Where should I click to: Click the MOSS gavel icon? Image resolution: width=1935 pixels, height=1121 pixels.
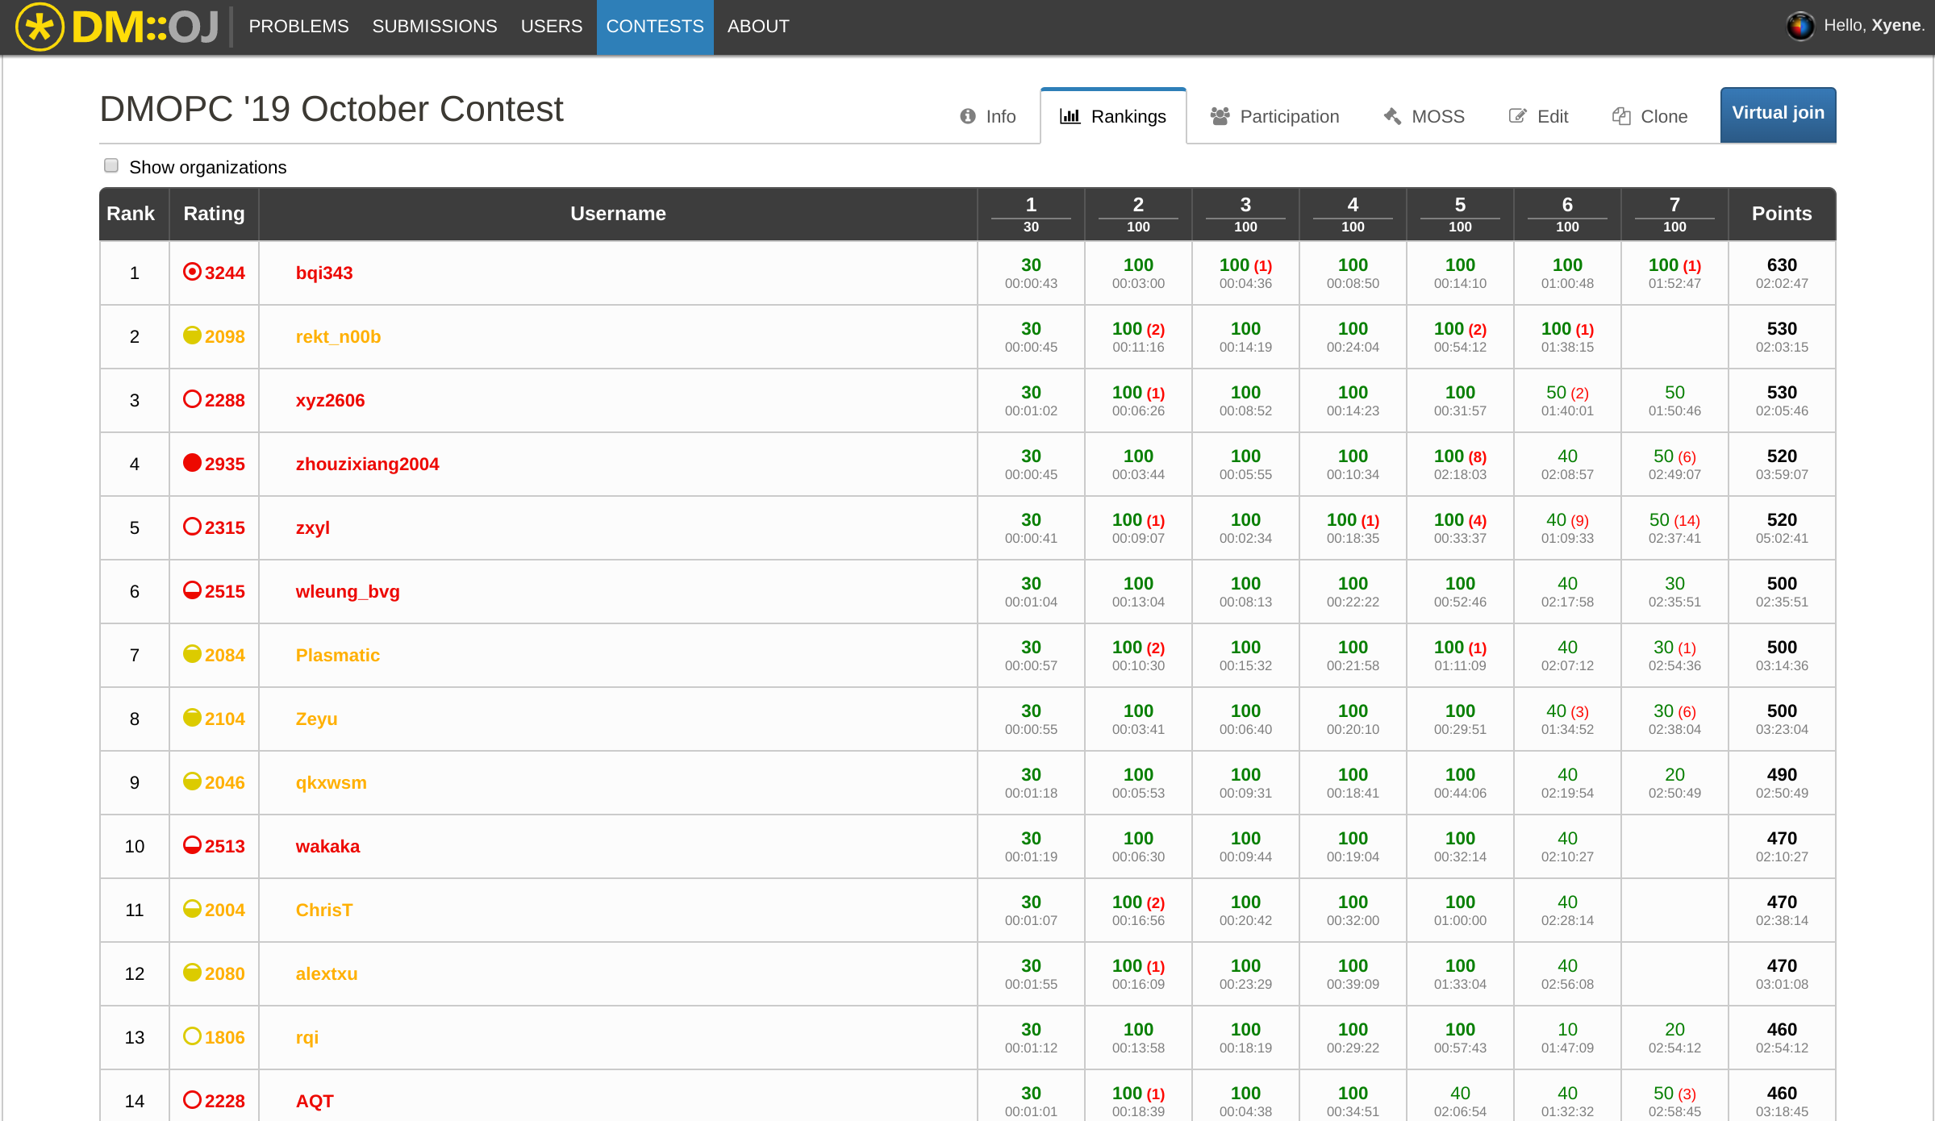click(x=1392, y=116)
